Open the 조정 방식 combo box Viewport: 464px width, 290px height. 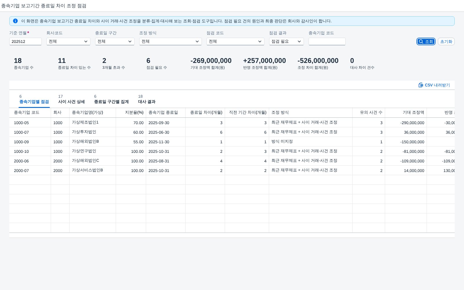pos(171,41)
